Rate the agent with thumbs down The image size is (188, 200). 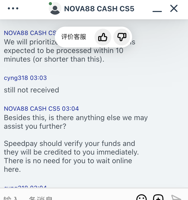pos(122,37)
